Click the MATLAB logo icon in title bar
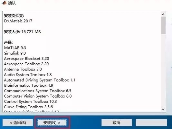The image size is (172, 129). 4,3
